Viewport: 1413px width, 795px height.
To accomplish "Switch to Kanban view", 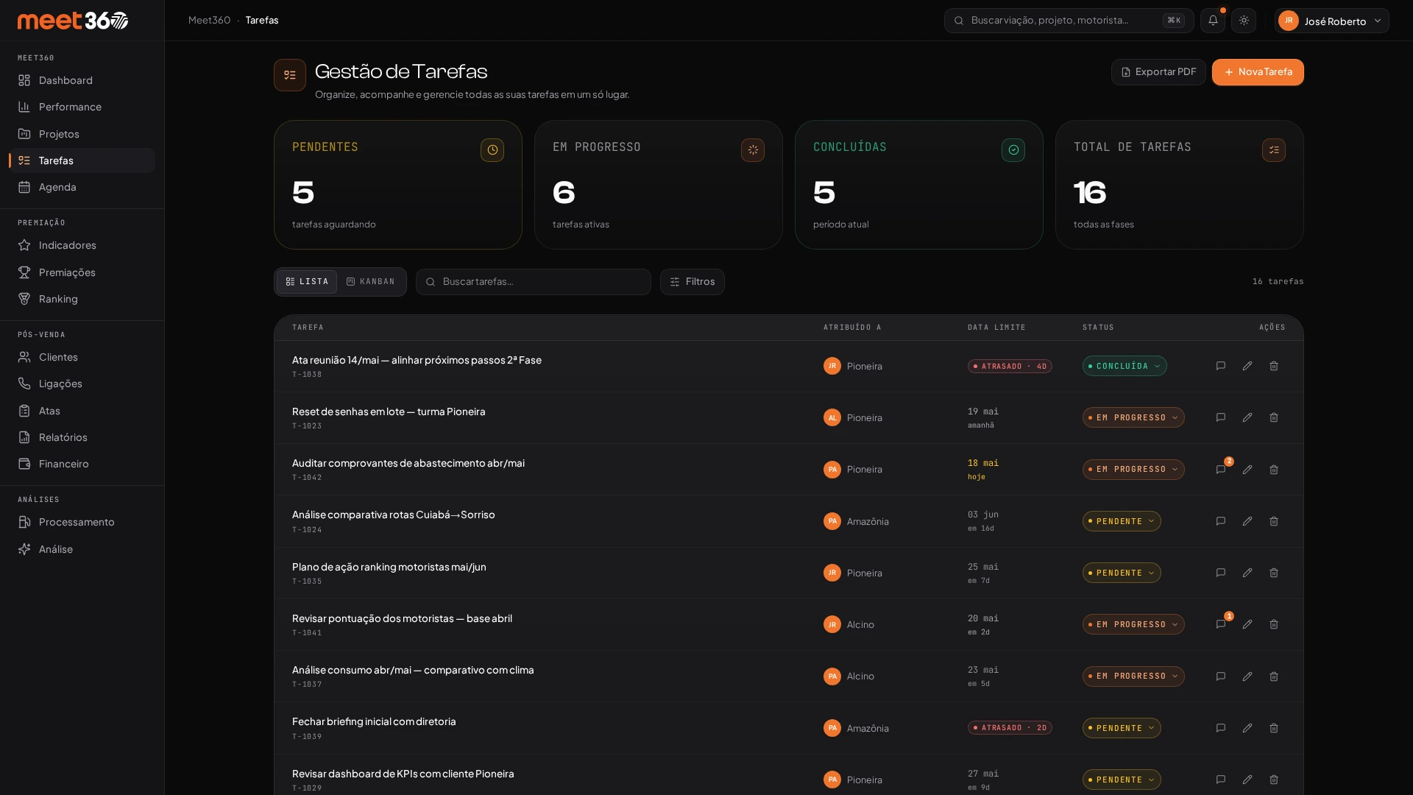I will coord(371,282).
